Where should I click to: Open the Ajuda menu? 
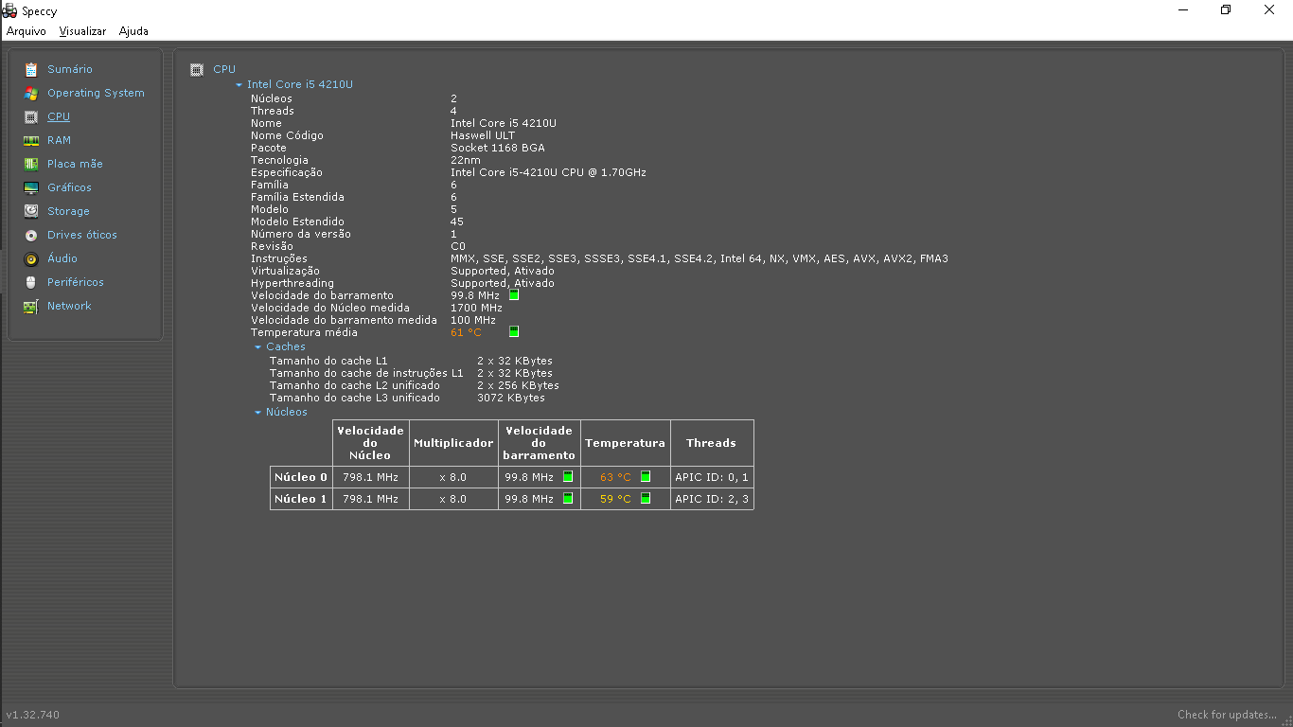(x=133, y=31)
